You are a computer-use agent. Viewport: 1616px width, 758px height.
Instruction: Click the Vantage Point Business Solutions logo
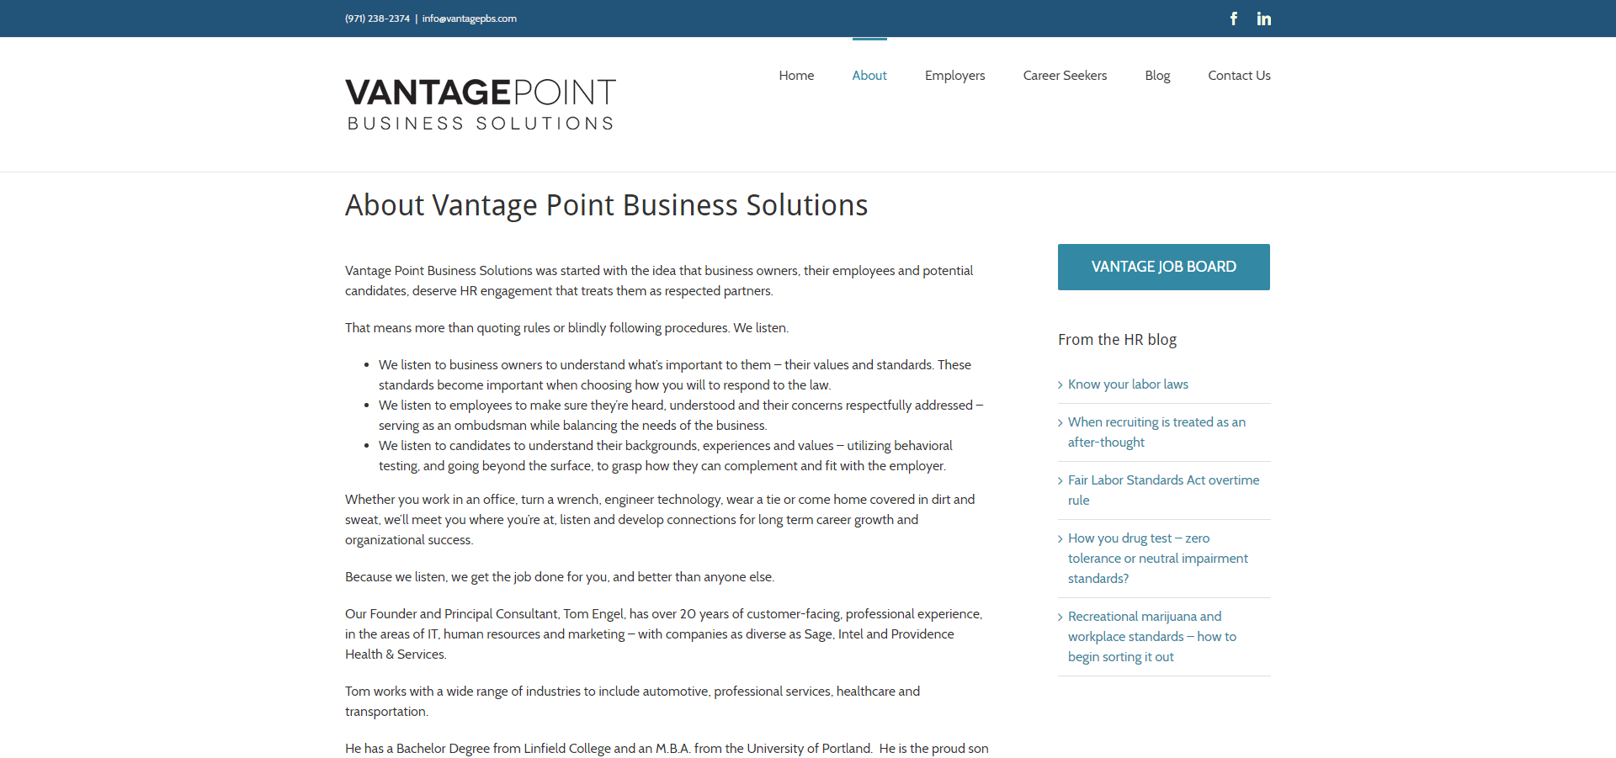point(481,104)
